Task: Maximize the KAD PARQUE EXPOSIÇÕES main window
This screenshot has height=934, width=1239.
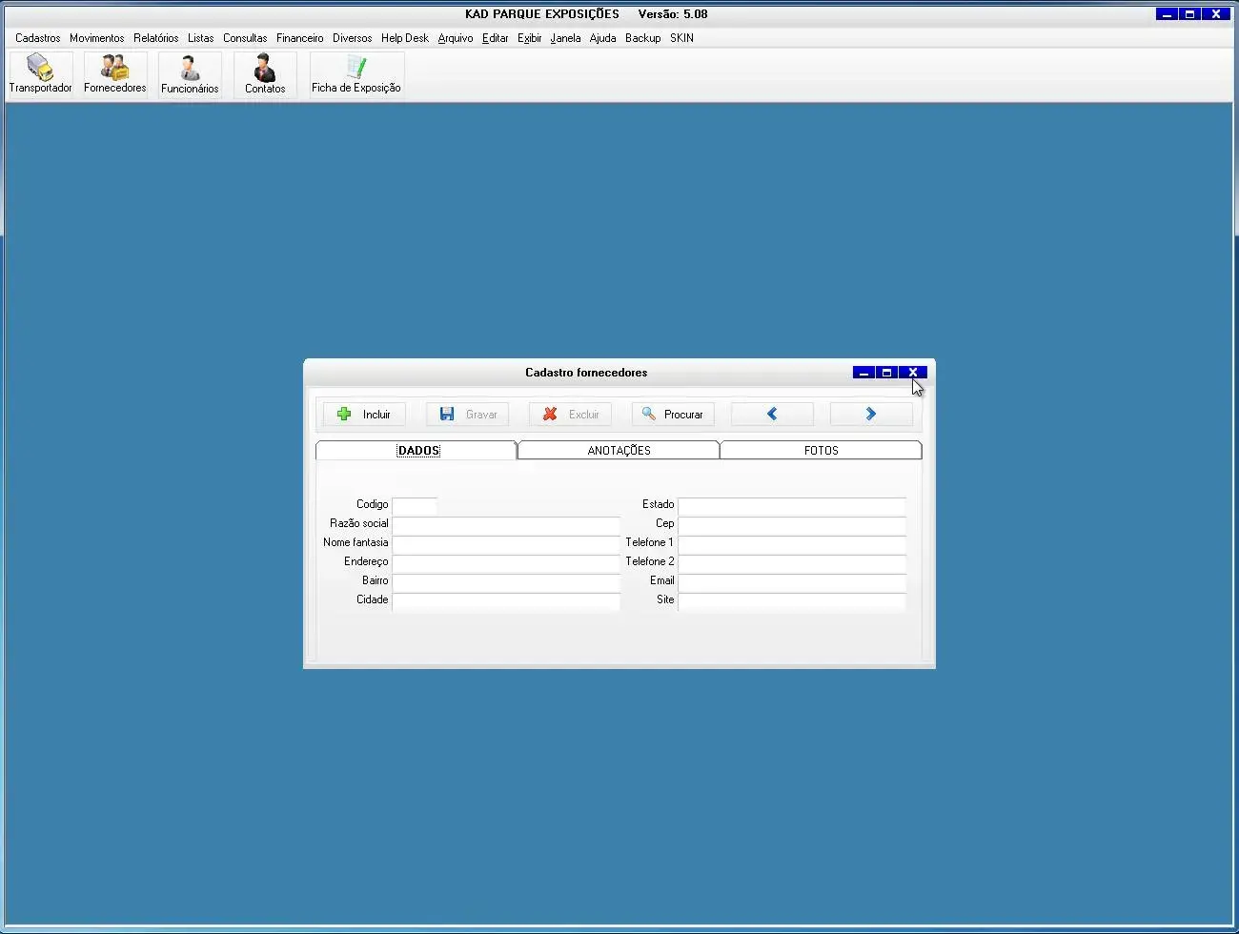Action: tap(1190, 14)
